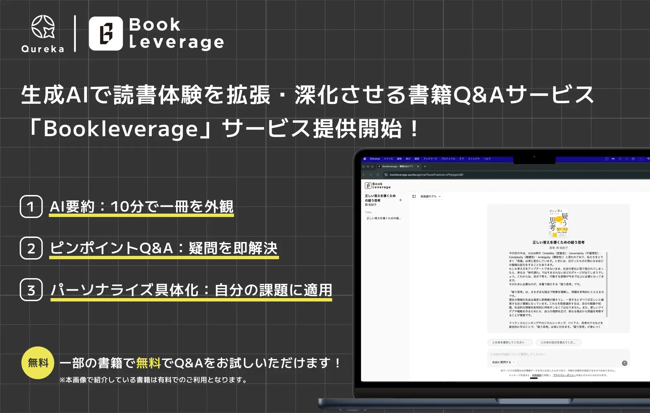This screenshot has width=650, height=413.
Task: Select today's chat history item in sidebar
Action: click(x=383, y=218)
